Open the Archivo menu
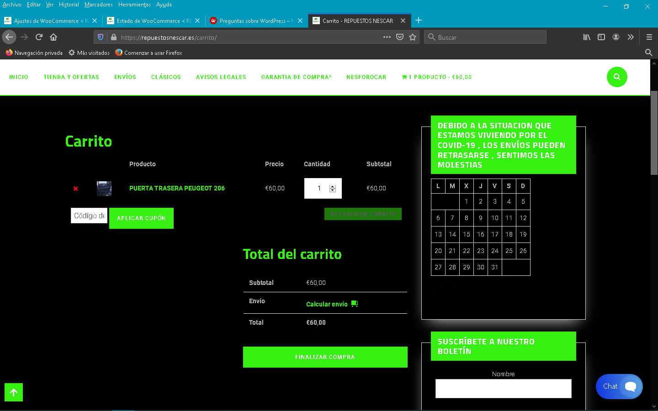Viewport: 658px width, 411px height. click(x=12, y=5)
